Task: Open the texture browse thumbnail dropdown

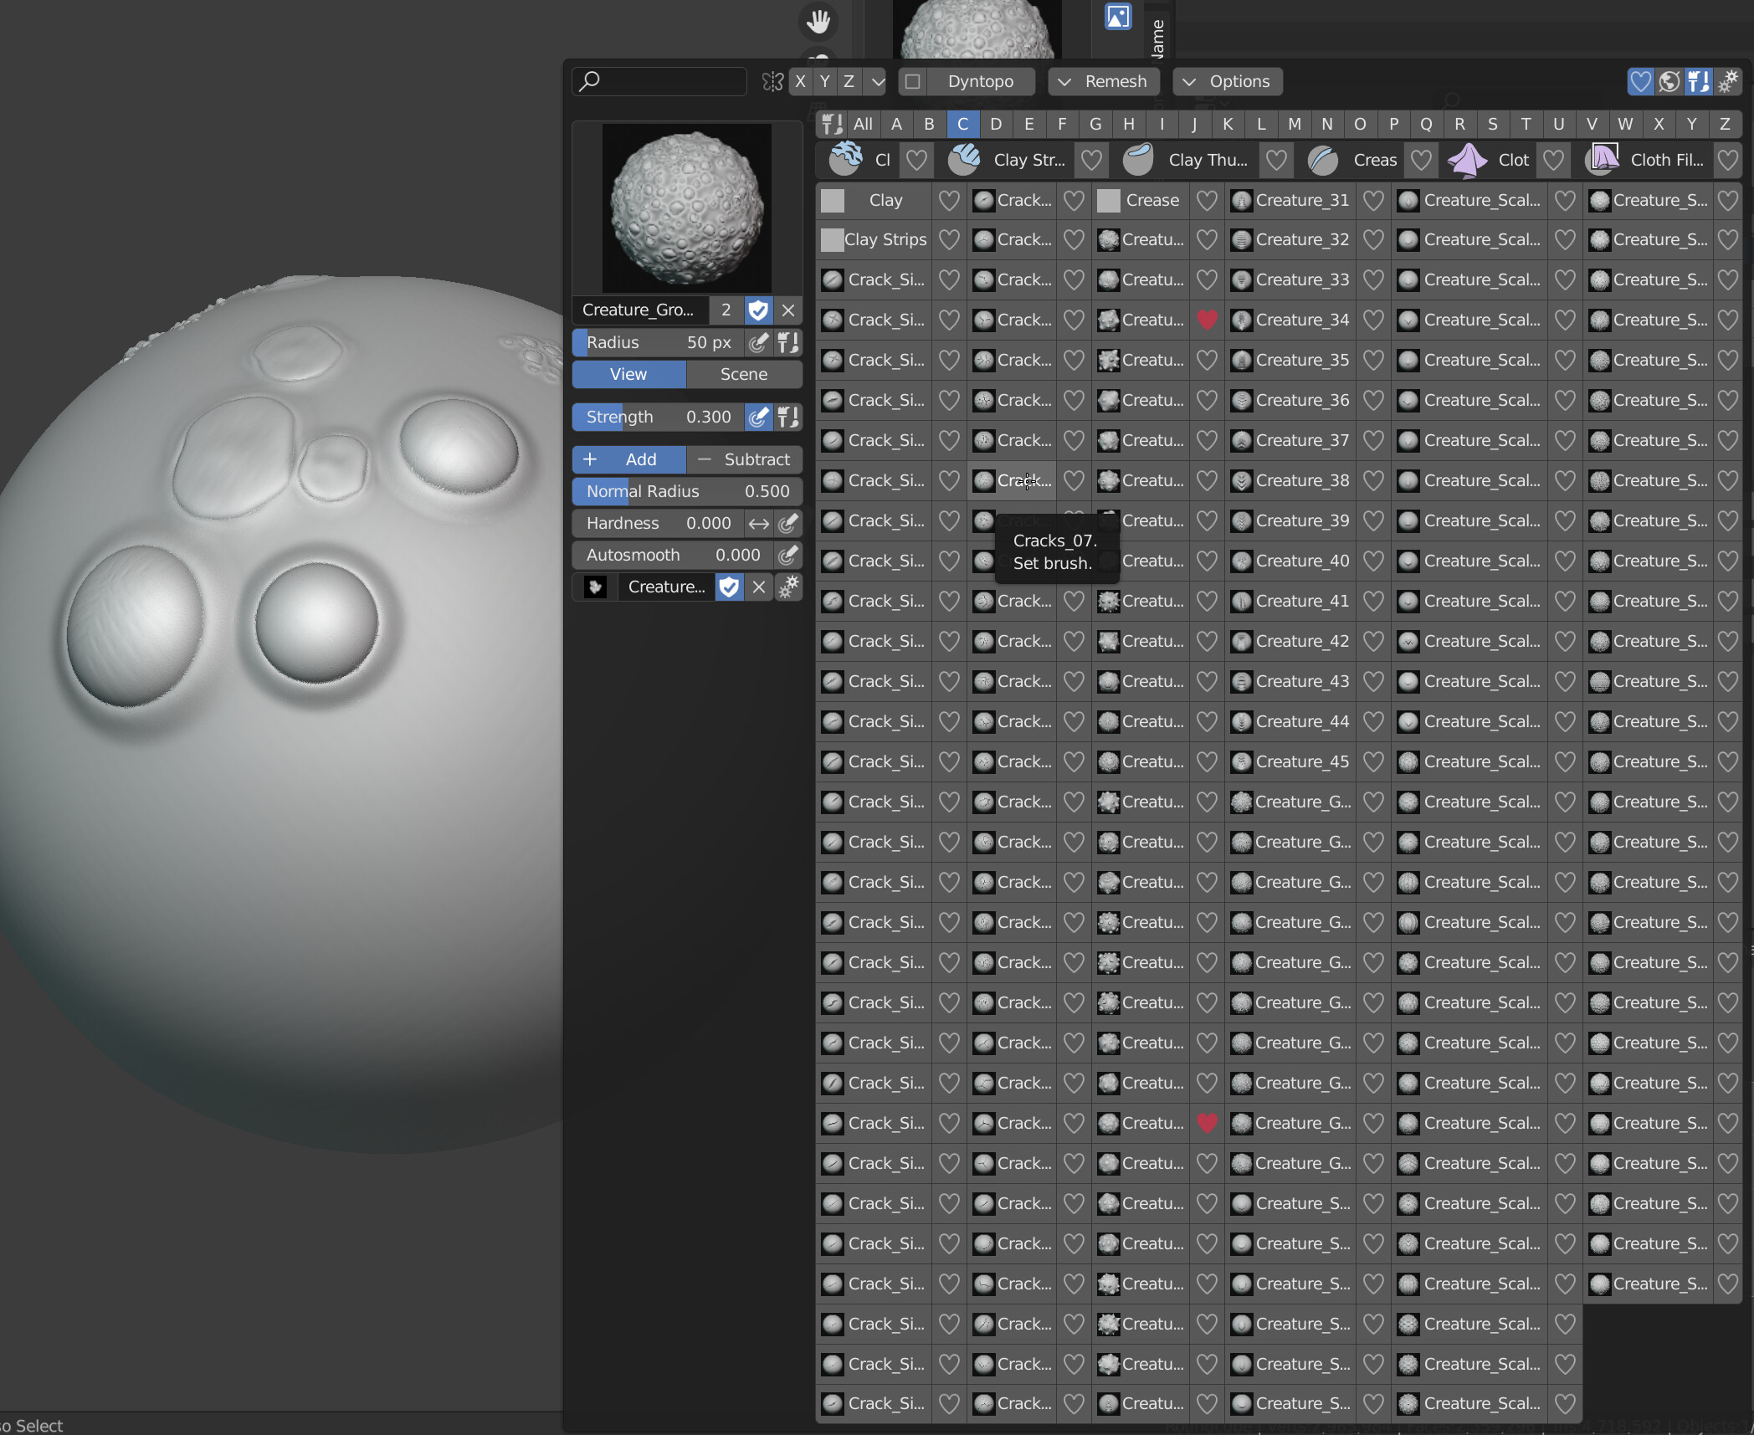Action: (595, 587)
